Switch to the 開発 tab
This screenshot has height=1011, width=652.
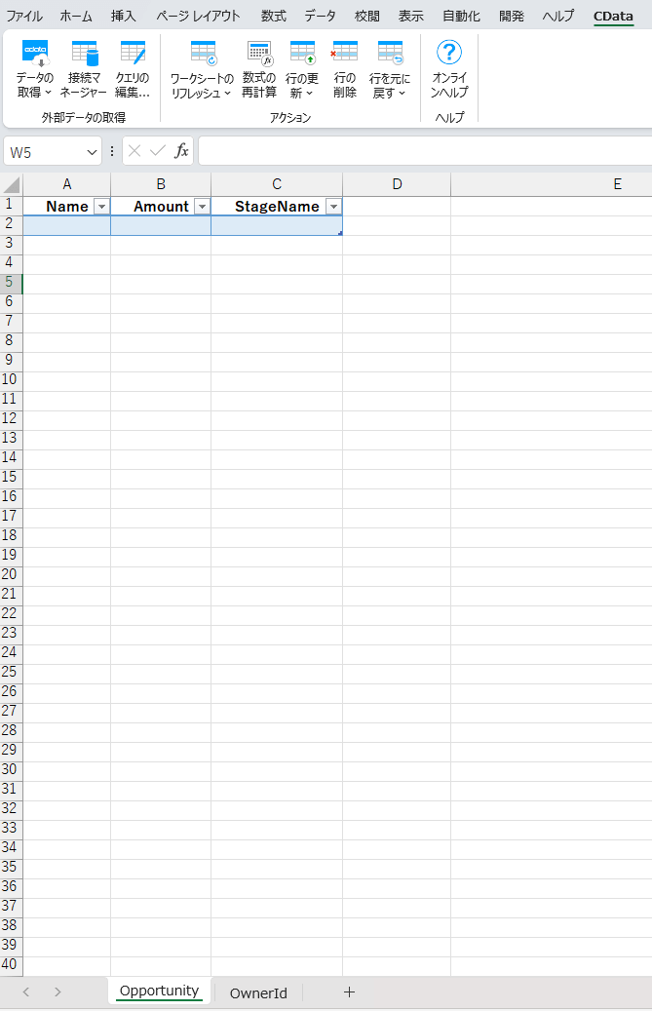click(x=512, y=17)
